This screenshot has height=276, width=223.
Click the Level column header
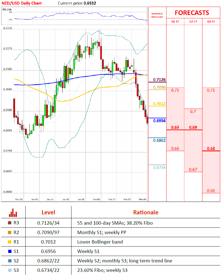click(x=48, y=212)
